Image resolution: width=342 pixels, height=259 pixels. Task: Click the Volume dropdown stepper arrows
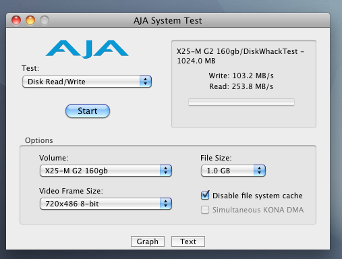[x=166, y=171]
